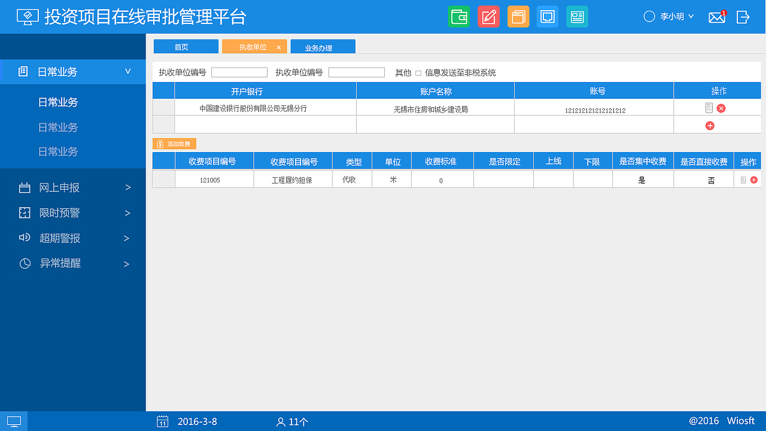Viewport: 766px width, 431px height.
Task: Click the status bar user count icon
Action: (281, 422)
